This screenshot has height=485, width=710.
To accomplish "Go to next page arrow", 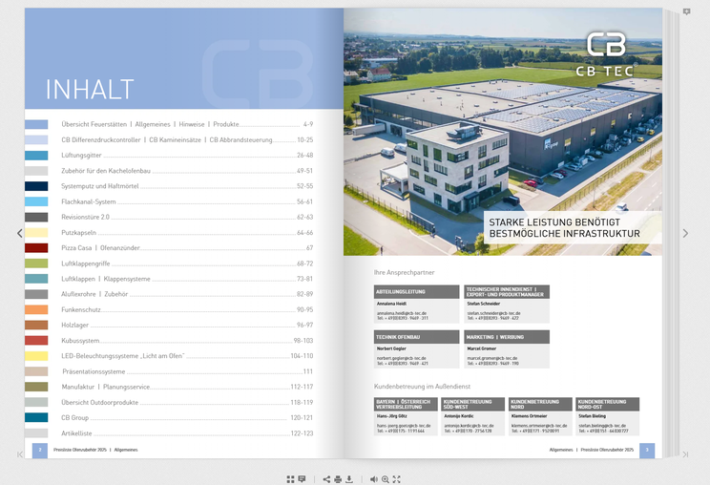I will click(x=685, y=233).
